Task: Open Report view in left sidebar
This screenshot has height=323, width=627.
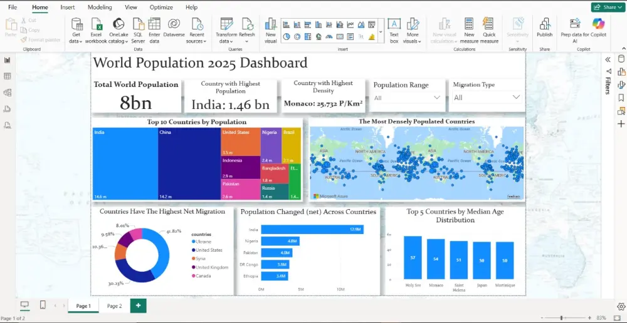Action: pyautogui.click(x=7, y=60)
